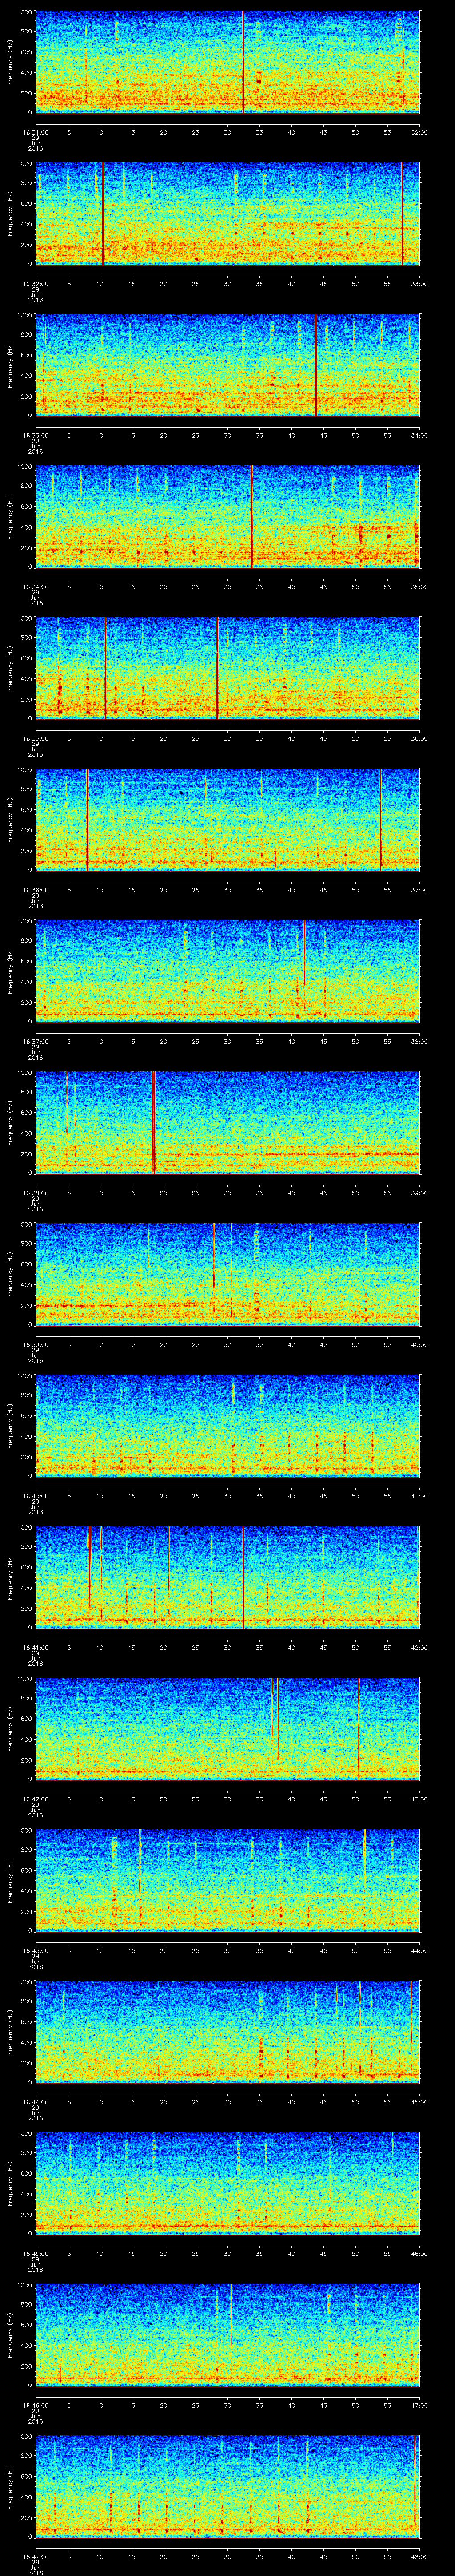Click the 16:32:00 start time label

click(x=35, y=284)
